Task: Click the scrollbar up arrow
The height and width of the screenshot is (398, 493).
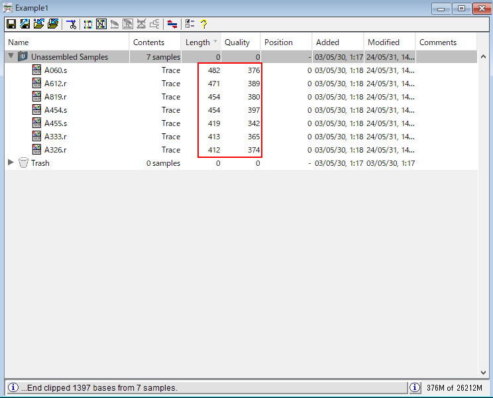Action: (x=483, y=57)
